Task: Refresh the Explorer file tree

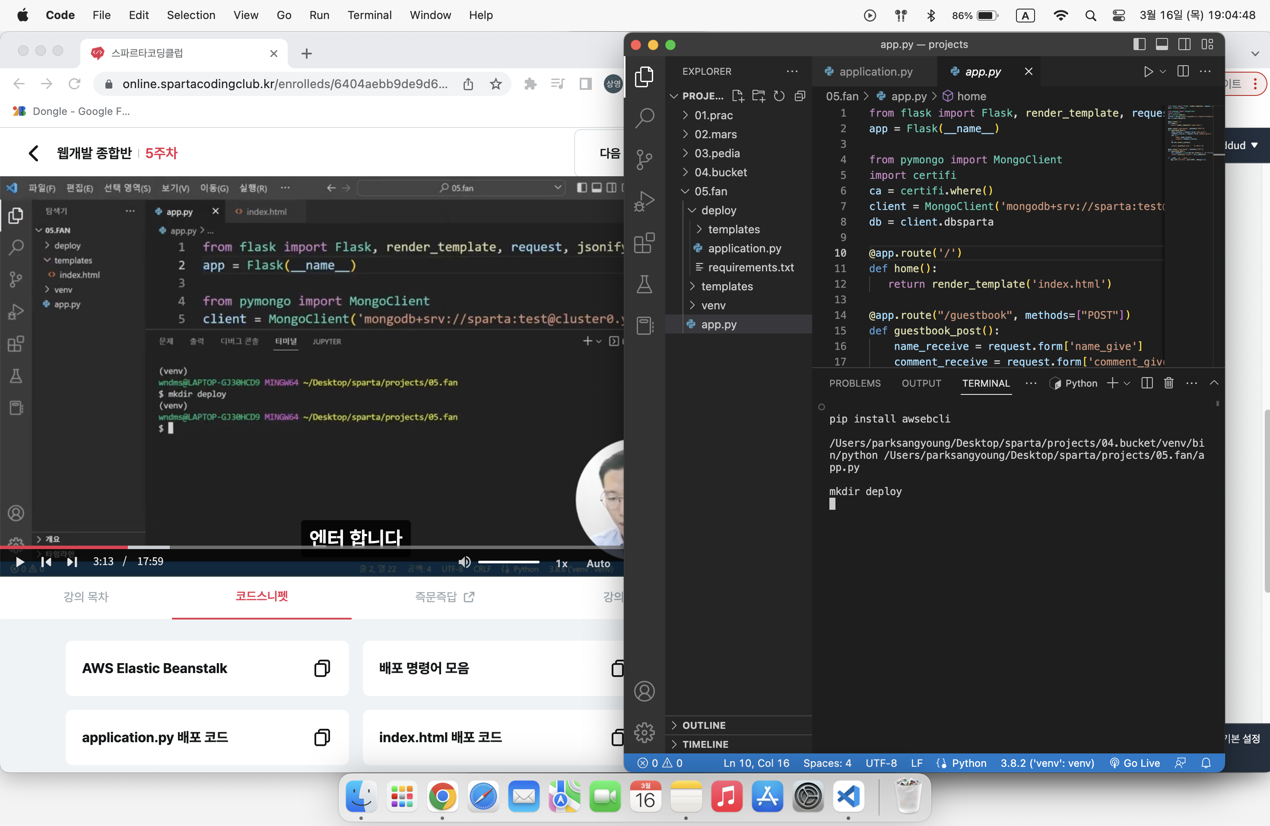Action: [779, 96]
